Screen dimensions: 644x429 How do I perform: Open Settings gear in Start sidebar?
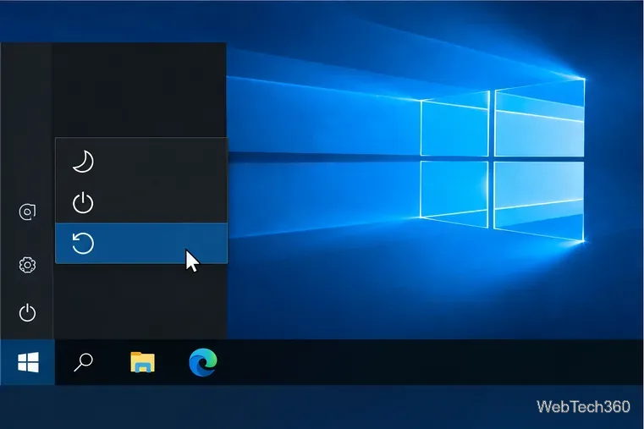pos(28,265)
